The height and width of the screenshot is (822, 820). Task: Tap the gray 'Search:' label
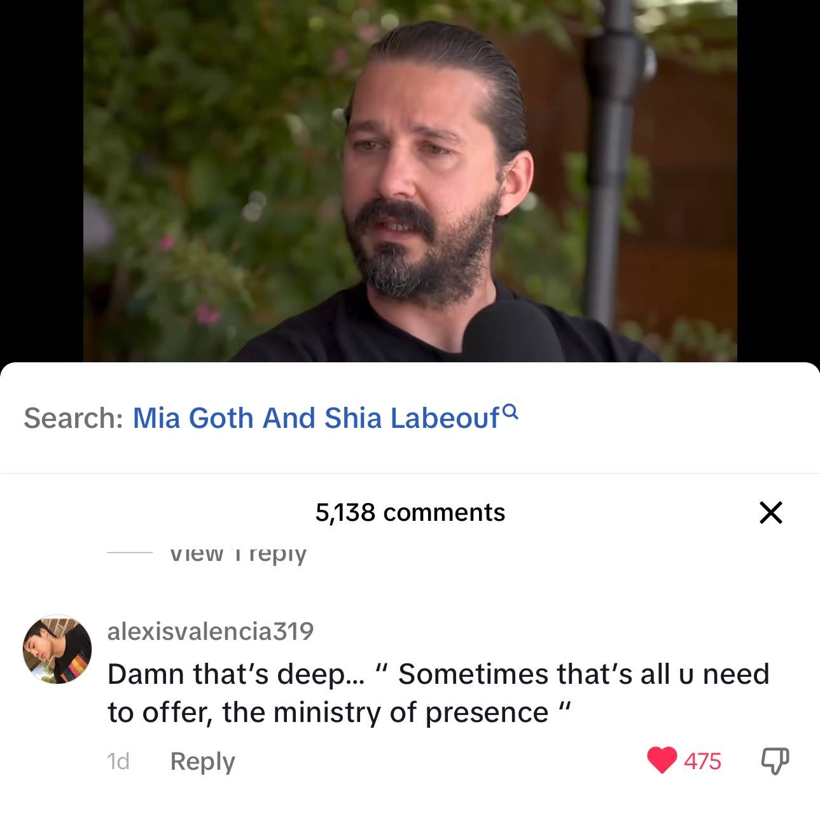point(73,418)
